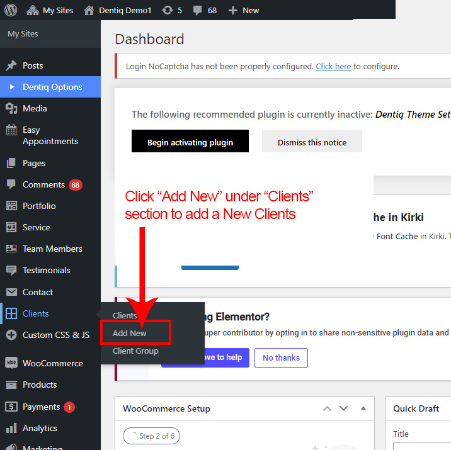Select Add New in Clients submenu
This screenshot has width=451, height=450.
tap(129, 333)
